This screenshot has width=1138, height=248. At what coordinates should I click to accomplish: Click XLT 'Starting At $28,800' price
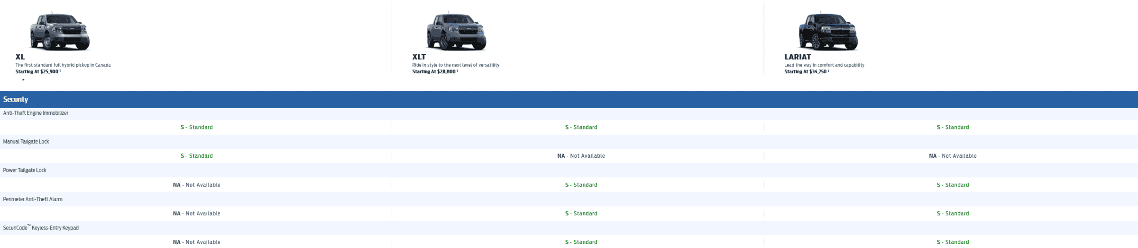pyautogui.click(x=435, y=72)
